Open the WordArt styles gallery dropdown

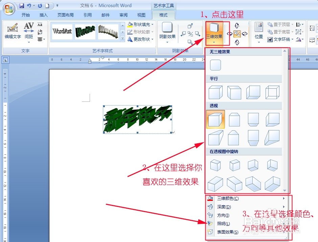tap(122, 38)
